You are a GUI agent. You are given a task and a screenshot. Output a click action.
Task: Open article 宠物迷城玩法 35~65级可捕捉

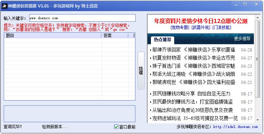tap(195, 118)
